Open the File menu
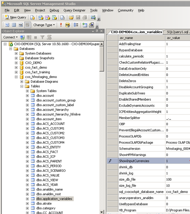Image resolution: width=190 pixels, height=214 pixels. click(7, 10)
